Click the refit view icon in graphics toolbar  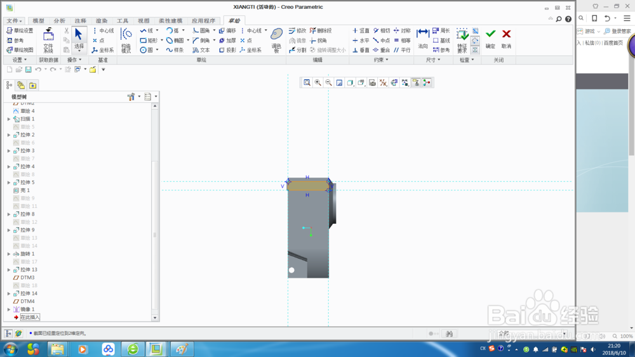coord(307,83)
